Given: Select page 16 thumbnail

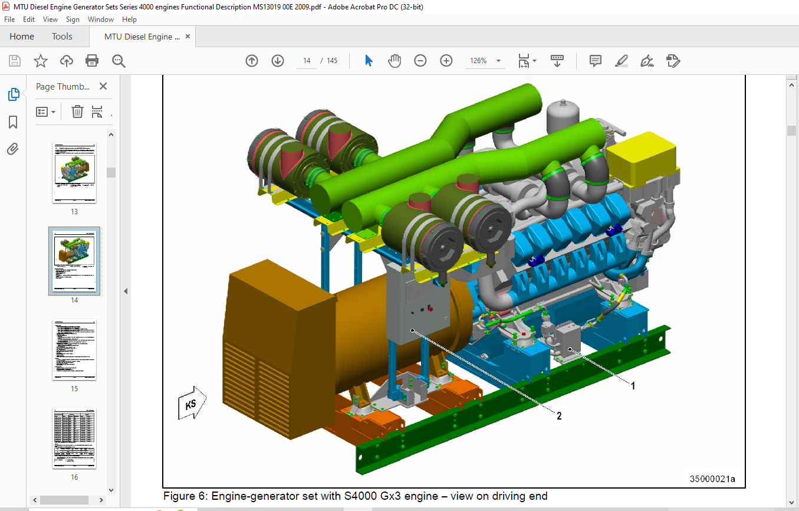Looking at the screenshot, I should pyautogui.click(x=74, y=439).
